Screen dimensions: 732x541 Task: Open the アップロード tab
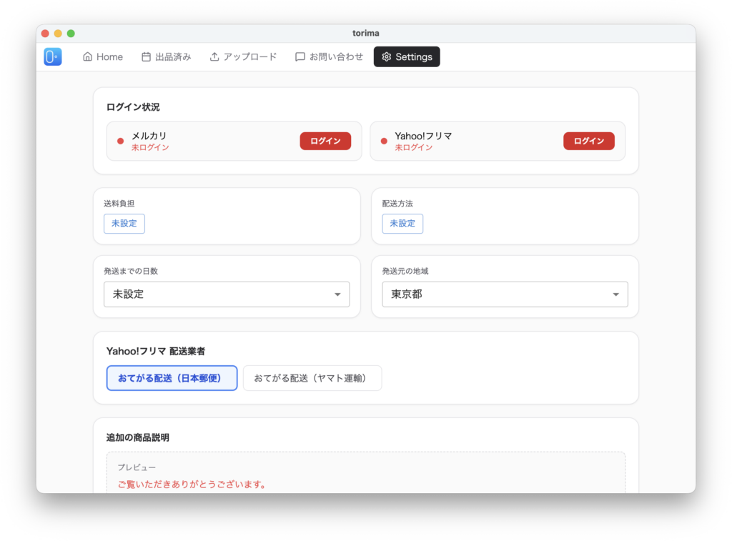[243, 57]
